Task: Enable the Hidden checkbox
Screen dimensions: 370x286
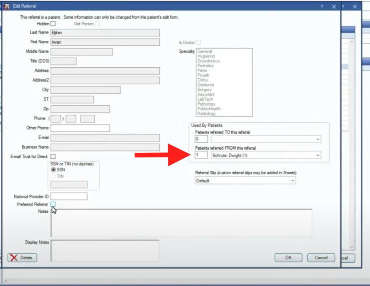Action: tap(54, 23)
